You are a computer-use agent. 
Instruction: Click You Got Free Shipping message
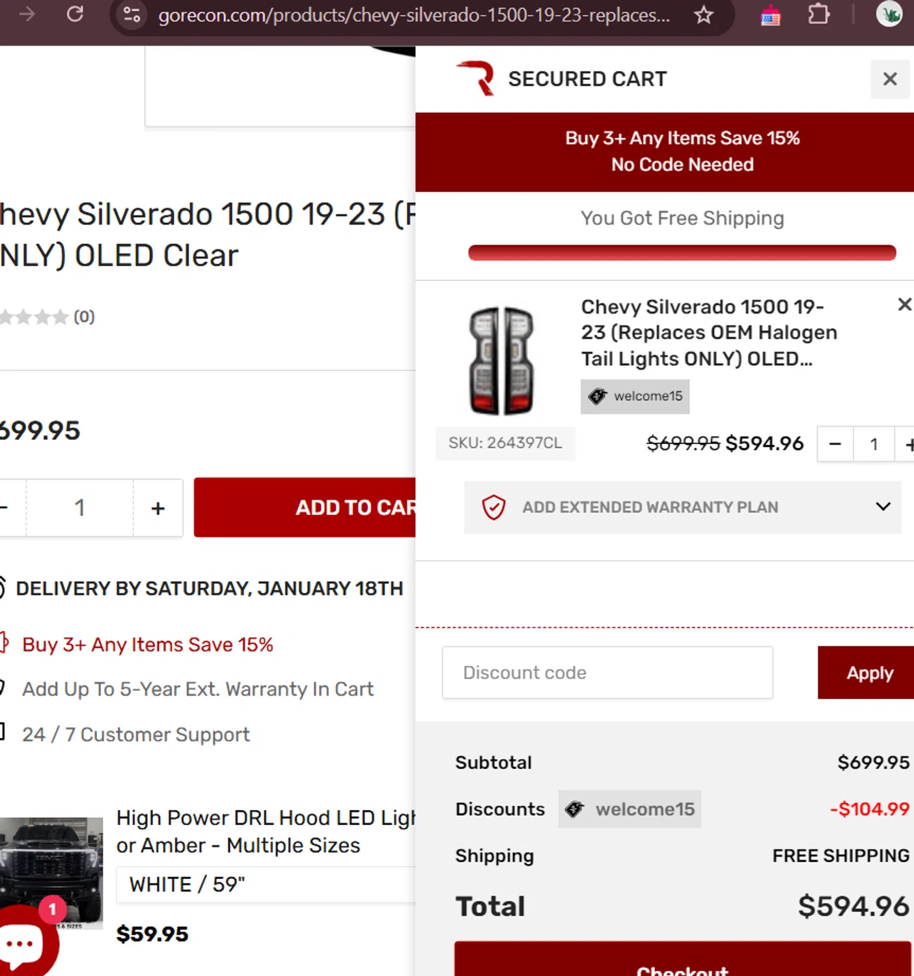[682, 219]
